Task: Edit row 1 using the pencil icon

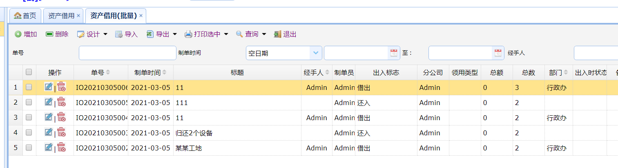Action: pyautogui.click(x=49, y=87)
